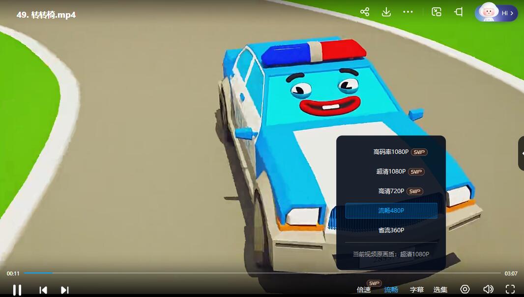Click the circular settings icon in player bar
524x297 pixels.
[x=465, y=289]
